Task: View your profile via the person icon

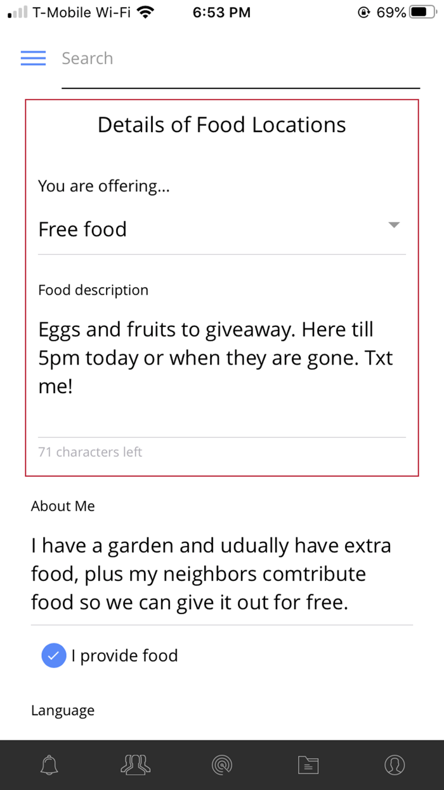Action: tap(394, 765)
